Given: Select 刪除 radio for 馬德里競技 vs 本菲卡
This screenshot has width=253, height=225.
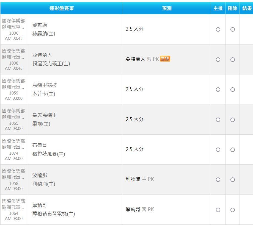Looking at the screenshot, I should click(232, 90).
